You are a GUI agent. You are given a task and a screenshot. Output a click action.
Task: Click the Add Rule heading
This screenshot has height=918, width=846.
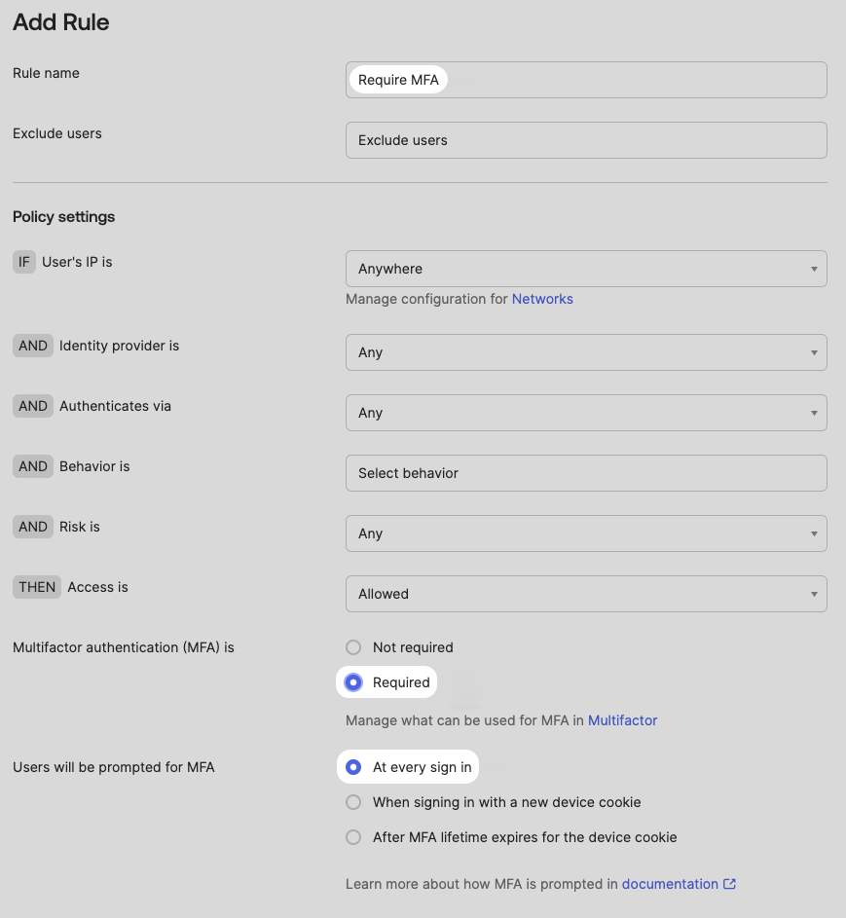click(x=61, y=22)
